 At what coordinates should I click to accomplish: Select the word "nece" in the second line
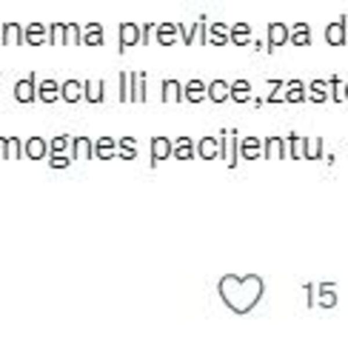coord(202,92)
